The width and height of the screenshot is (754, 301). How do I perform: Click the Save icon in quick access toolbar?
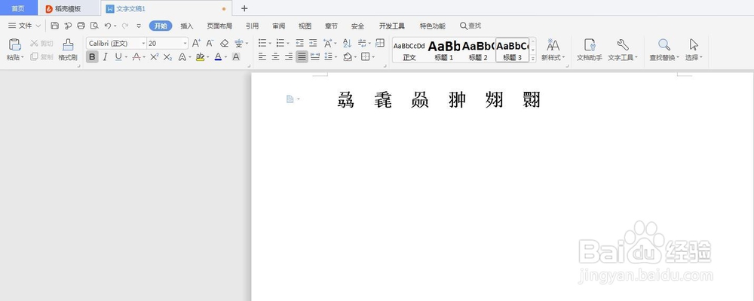(x=55, y=26)
